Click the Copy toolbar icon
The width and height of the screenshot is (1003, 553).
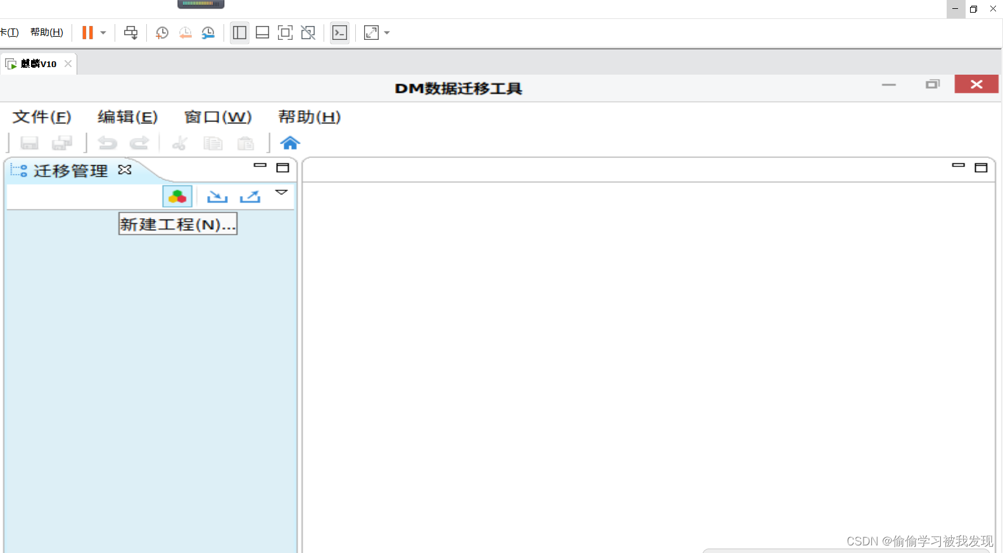tap(213, 144)
